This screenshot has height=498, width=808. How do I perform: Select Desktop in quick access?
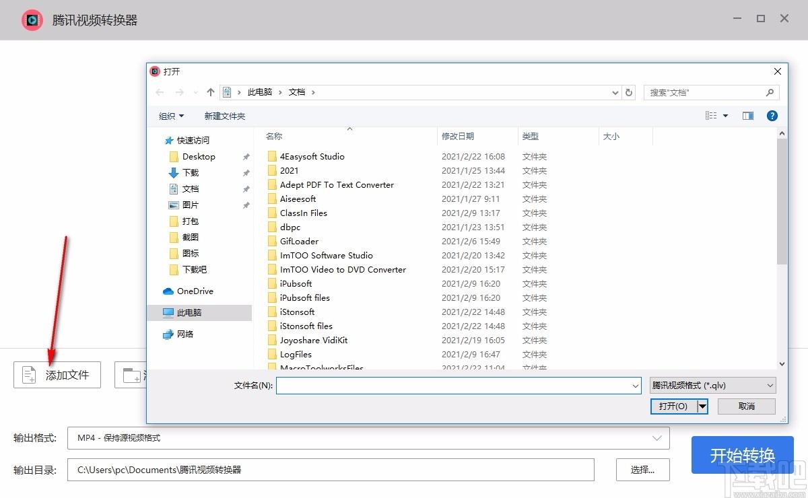pos(199,156)
